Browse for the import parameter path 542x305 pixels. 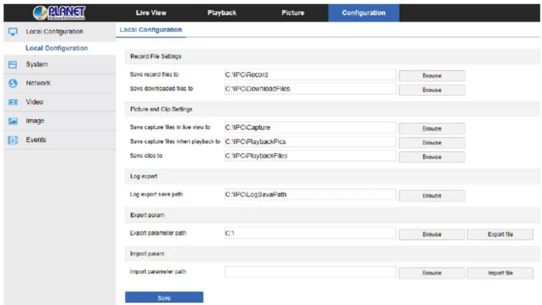(432, 273)
